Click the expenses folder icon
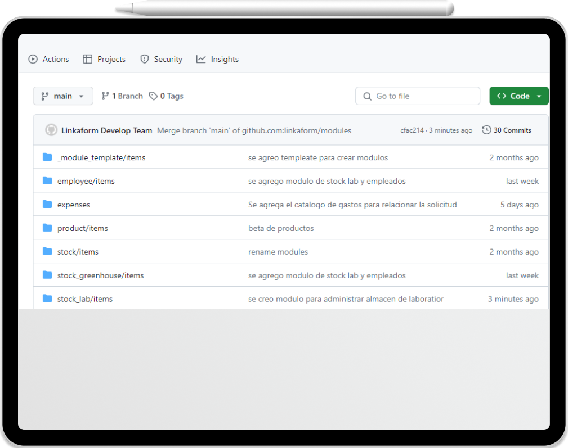 (x=47, y=204)
